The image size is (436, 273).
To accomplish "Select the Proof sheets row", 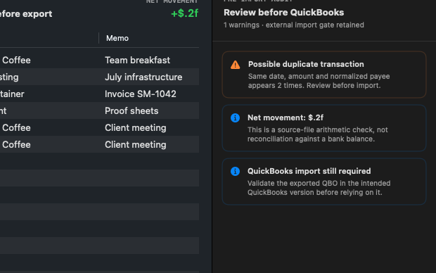I will pos(99,110).
